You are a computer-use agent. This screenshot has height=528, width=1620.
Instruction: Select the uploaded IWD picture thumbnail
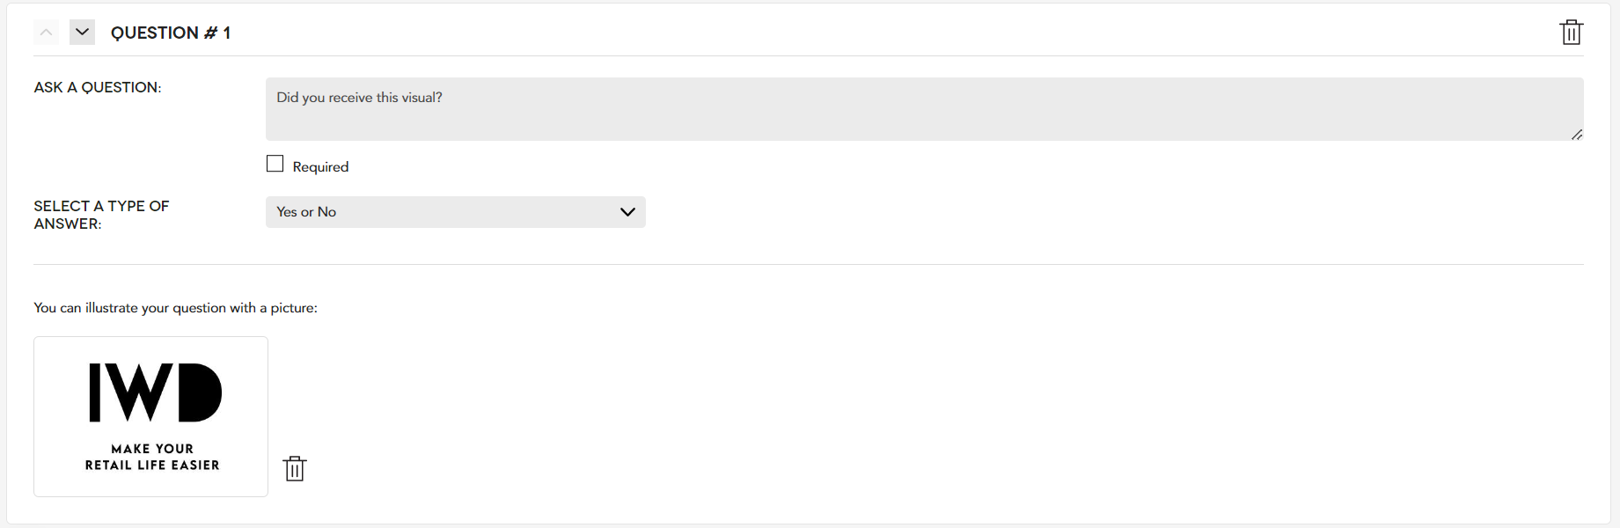pos(150,416)
